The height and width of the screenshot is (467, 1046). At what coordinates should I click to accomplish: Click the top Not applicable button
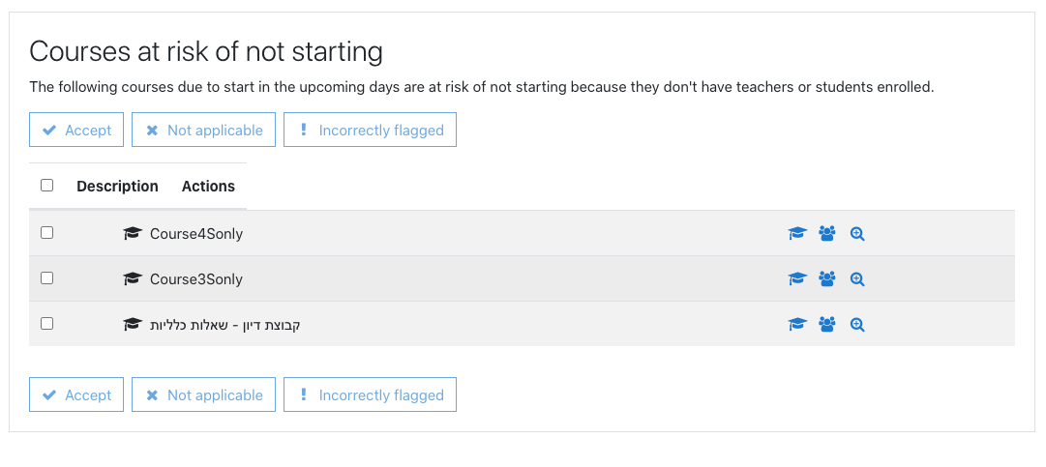203,130
